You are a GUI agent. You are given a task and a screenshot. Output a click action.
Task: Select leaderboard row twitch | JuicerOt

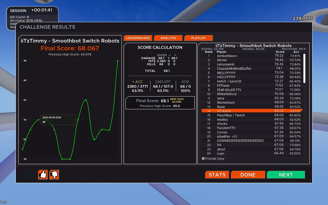tap(252, 81)
